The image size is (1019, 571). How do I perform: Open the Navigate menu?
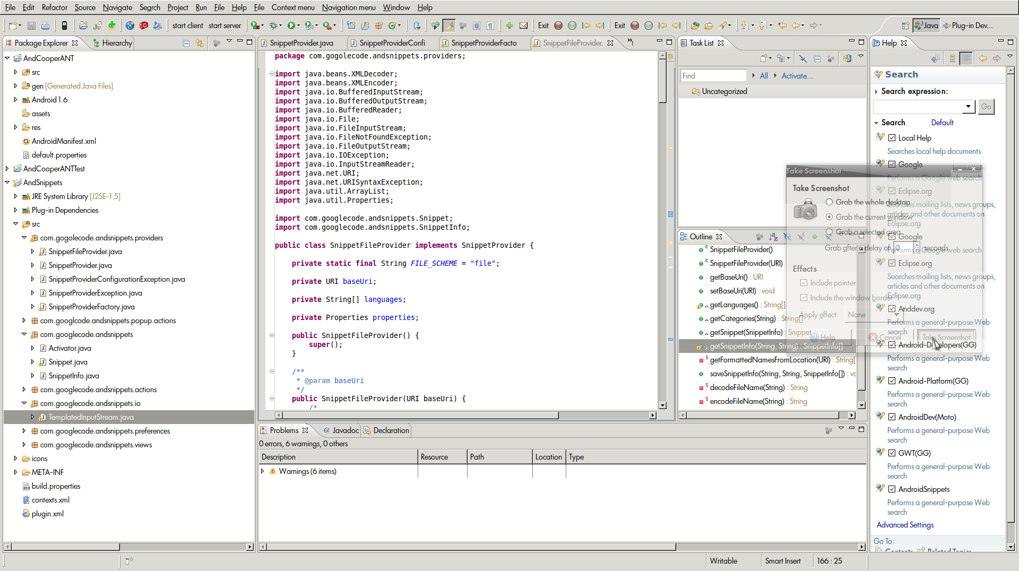(x=117, y=7)
